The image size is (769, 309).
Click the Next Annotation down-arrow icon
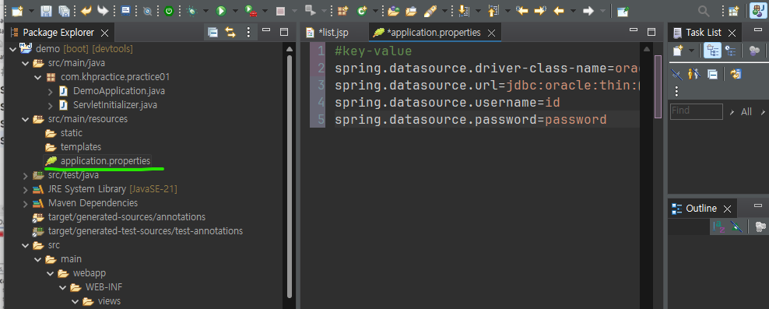(x=463, y=11)
